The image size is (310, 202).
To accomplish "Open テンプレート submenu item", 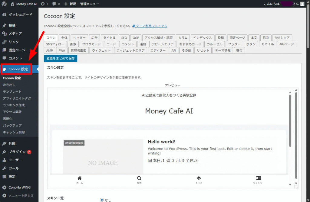I will click(12, 92).
